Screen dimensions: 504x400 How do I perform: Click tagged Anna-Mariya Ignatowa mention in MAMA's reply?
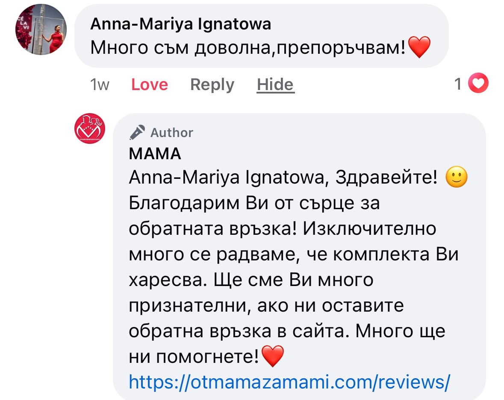226,178
